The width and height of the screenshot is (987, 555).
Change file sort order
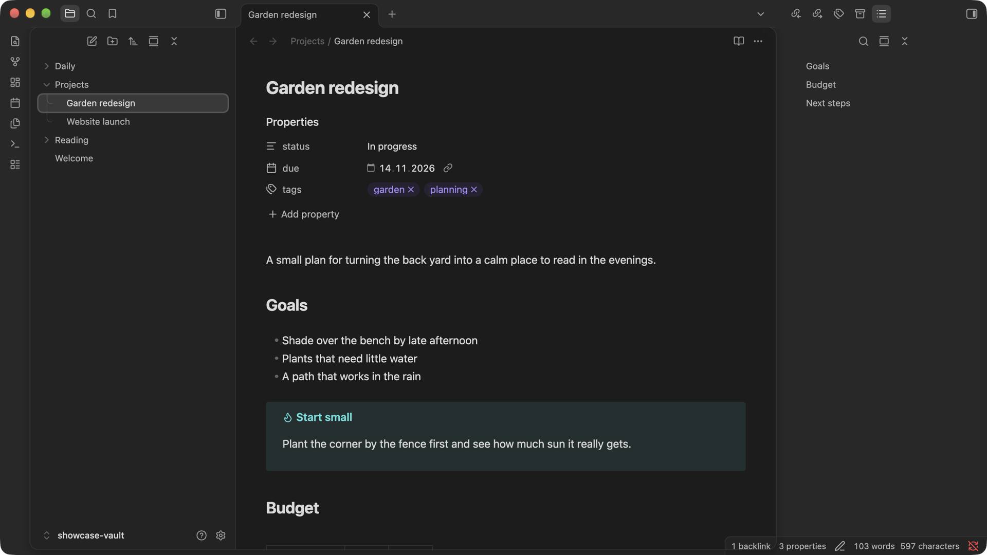click(133, 41)
